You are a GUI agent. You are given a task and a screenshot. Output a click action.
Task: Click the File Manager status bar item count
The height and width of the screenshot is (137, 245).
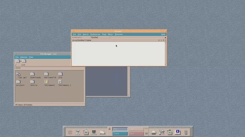click(24, 105)
